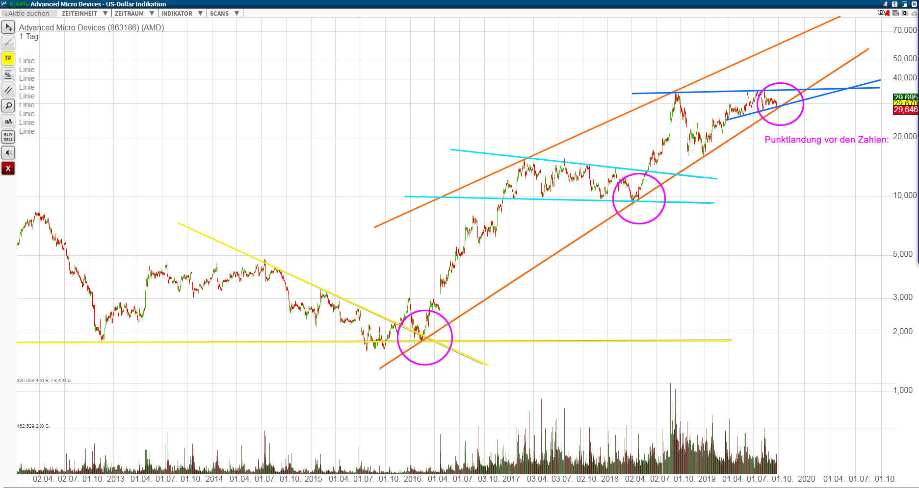The image size is (919, 488).
Task: Click the linked circles icon
Action: pyautogui.click(x=881, y=13)
